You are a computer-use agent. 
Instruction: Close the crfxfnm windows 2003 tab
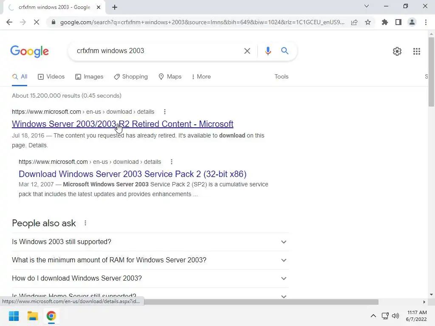99,7
